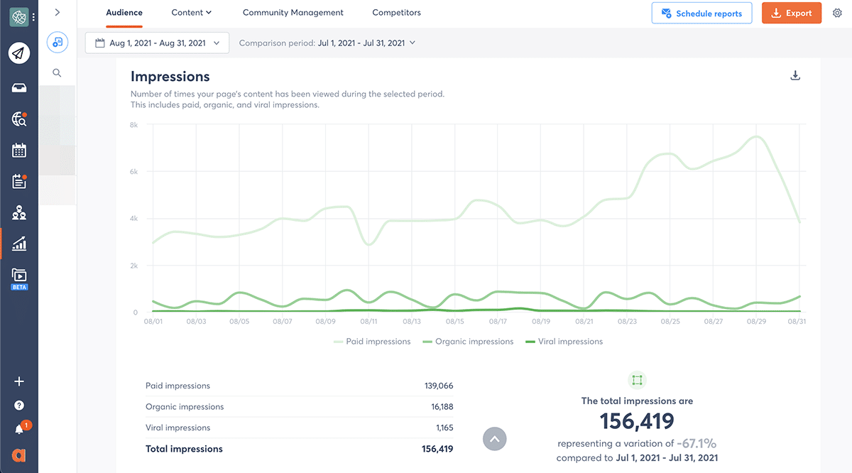The width and height of the screenshot is (852, 473).
Task: Open the globe search listening icon
Action: [19, 119]
